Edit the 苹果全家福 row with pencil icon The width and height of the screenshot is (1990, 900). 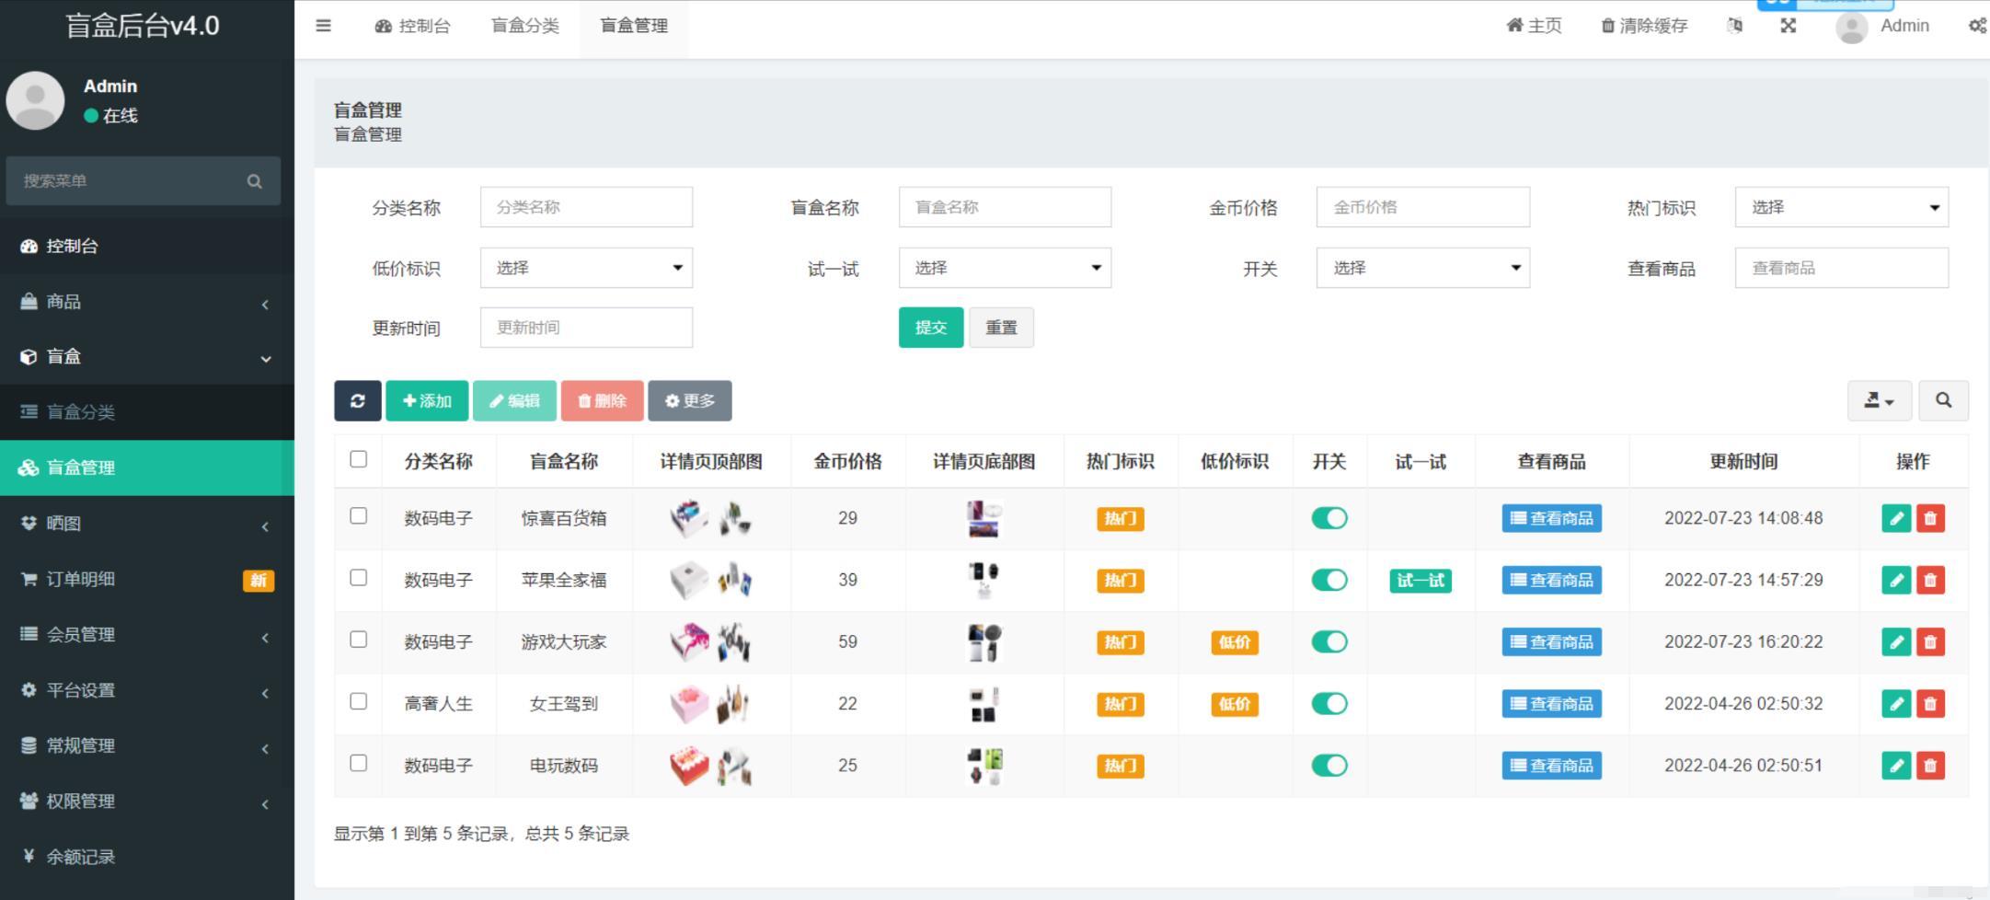(x=1896, y=580)
